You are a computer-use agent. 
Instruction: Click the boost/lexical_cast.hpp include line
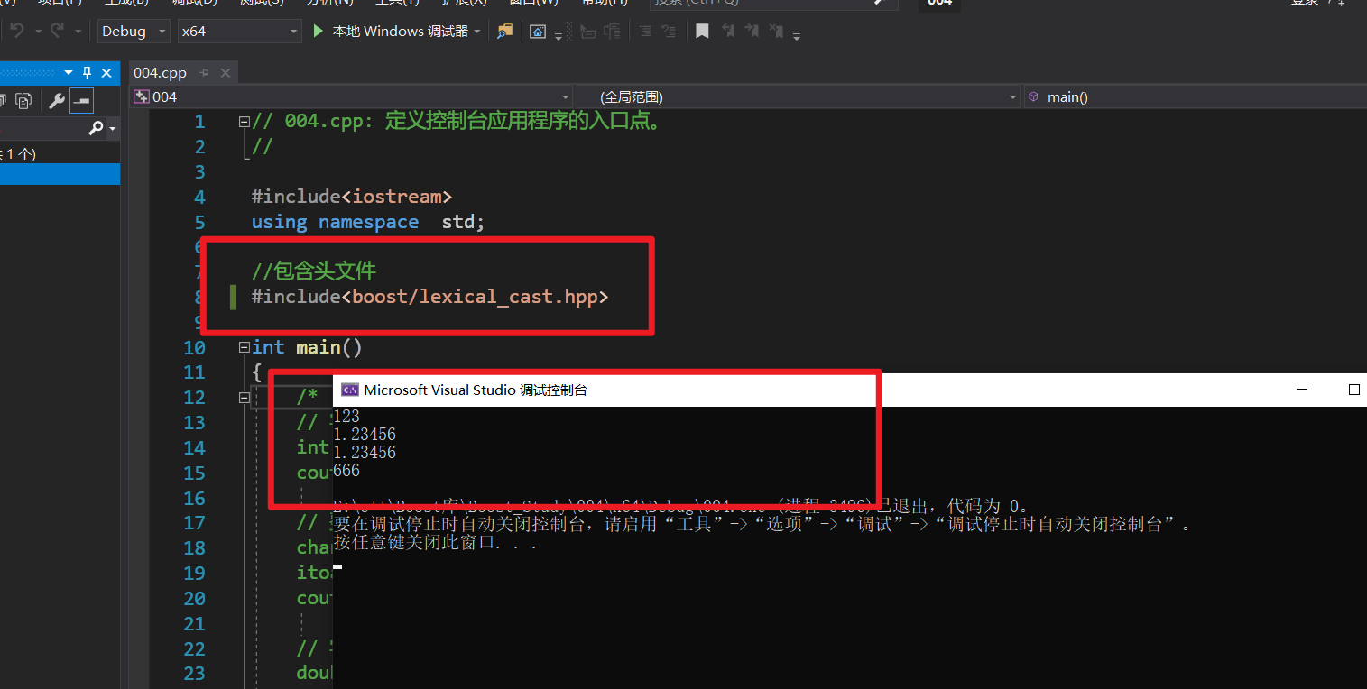[x=430, y=296]
